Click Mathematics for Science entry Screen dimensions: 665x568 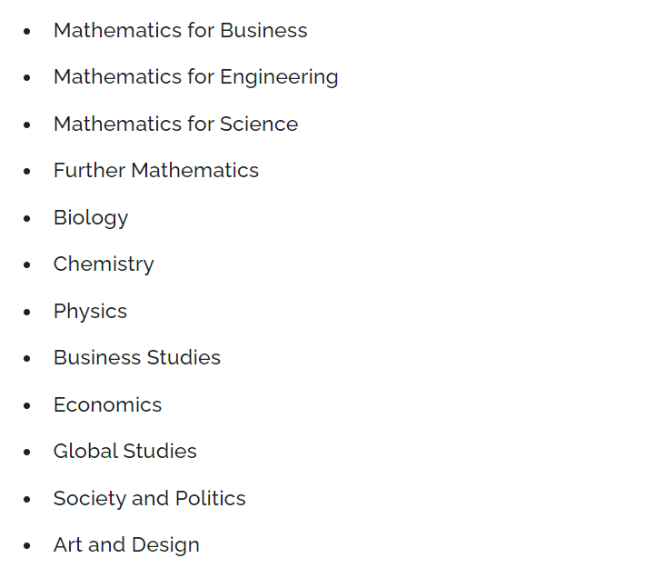(176, 124)
